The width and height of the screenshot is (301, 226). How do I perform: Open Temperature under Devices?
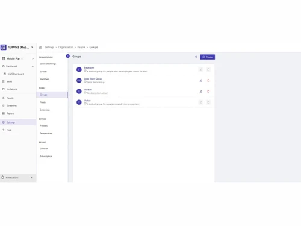point(46,133)
